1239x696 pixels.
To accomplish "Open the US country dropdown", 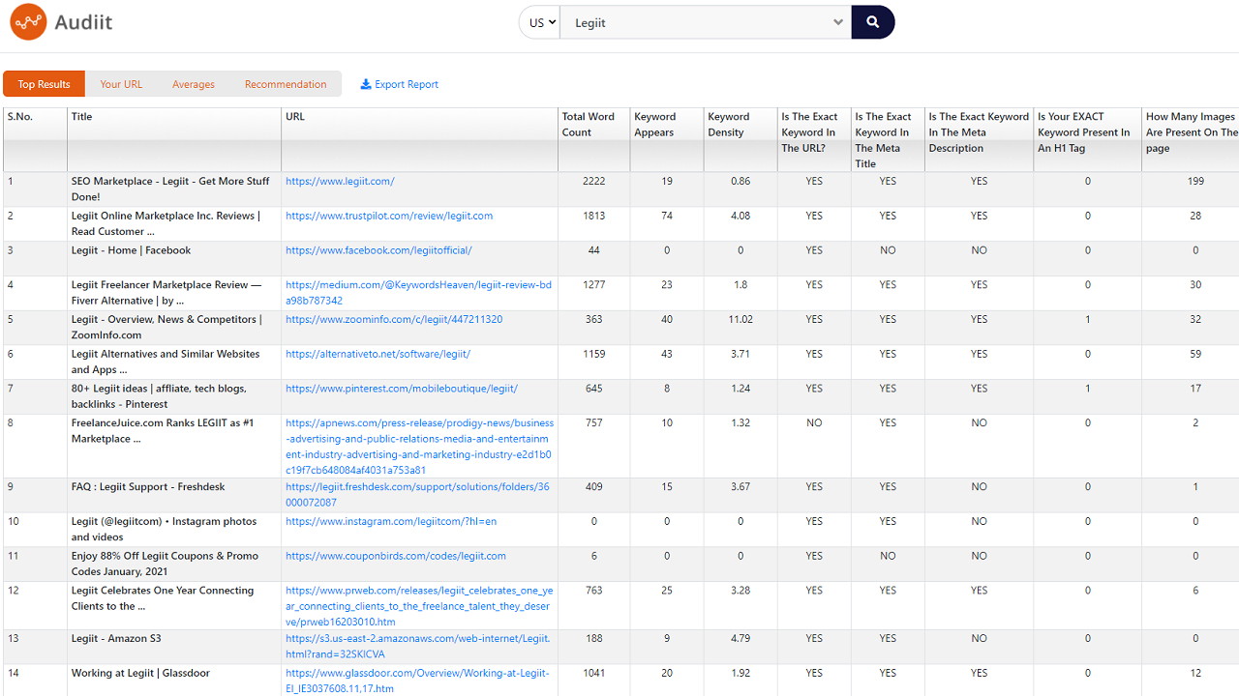I will pos(540,22).
